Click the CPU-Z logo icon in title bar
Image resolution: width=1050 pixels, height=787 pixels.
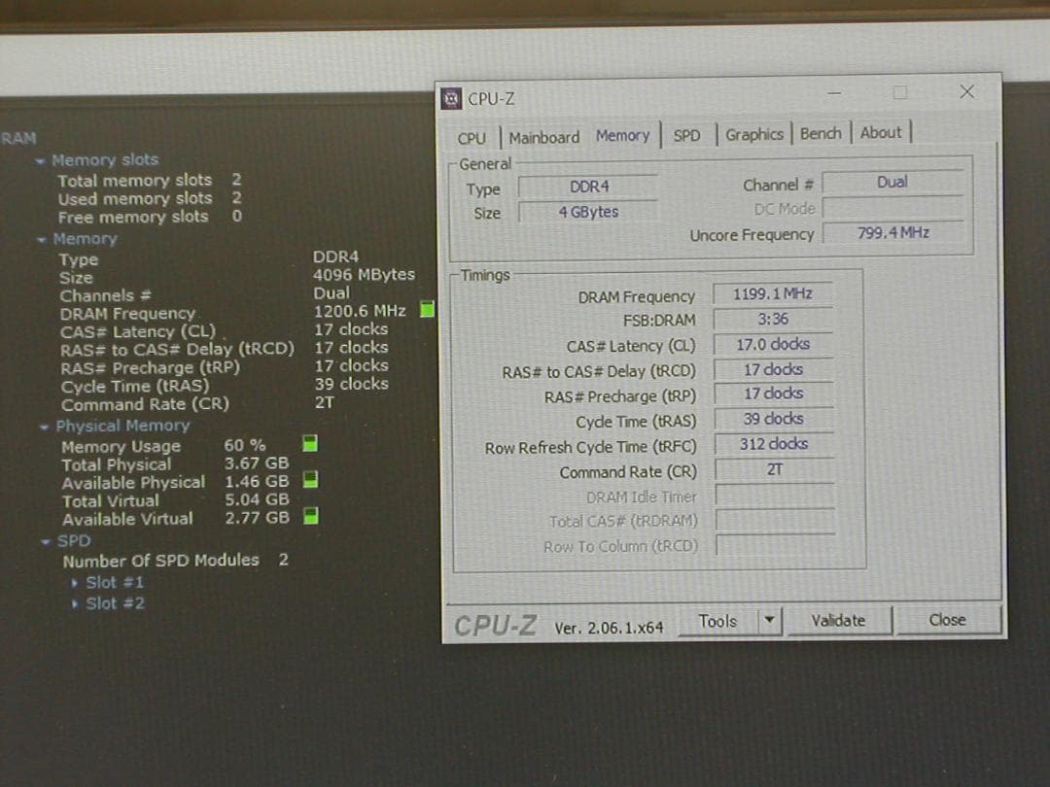(x=451, y=99)
